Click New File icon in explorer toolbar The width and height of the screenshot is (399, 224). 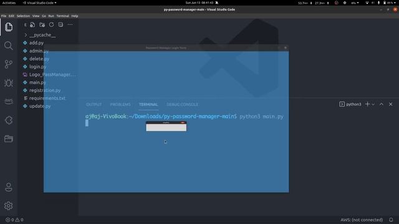[x=32, y=25]
